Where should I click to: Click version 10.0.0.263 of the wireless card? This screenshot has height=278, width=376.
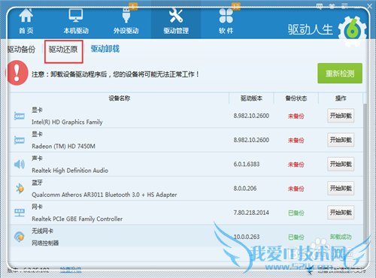tap(247, 237)
